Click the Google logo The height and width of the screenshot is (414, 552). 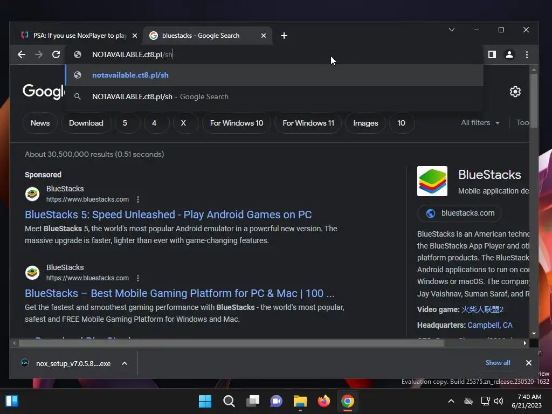(x=43, y=92)
